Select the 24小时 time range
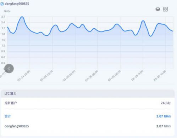 (166, 103)
